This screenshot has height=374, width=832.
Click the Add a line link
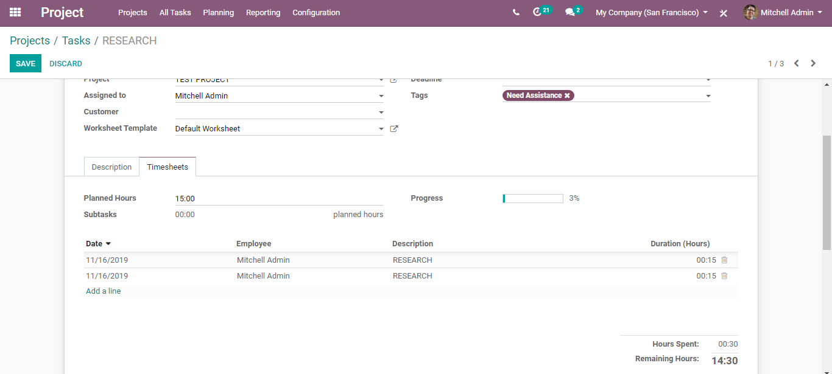pos(104,291)
